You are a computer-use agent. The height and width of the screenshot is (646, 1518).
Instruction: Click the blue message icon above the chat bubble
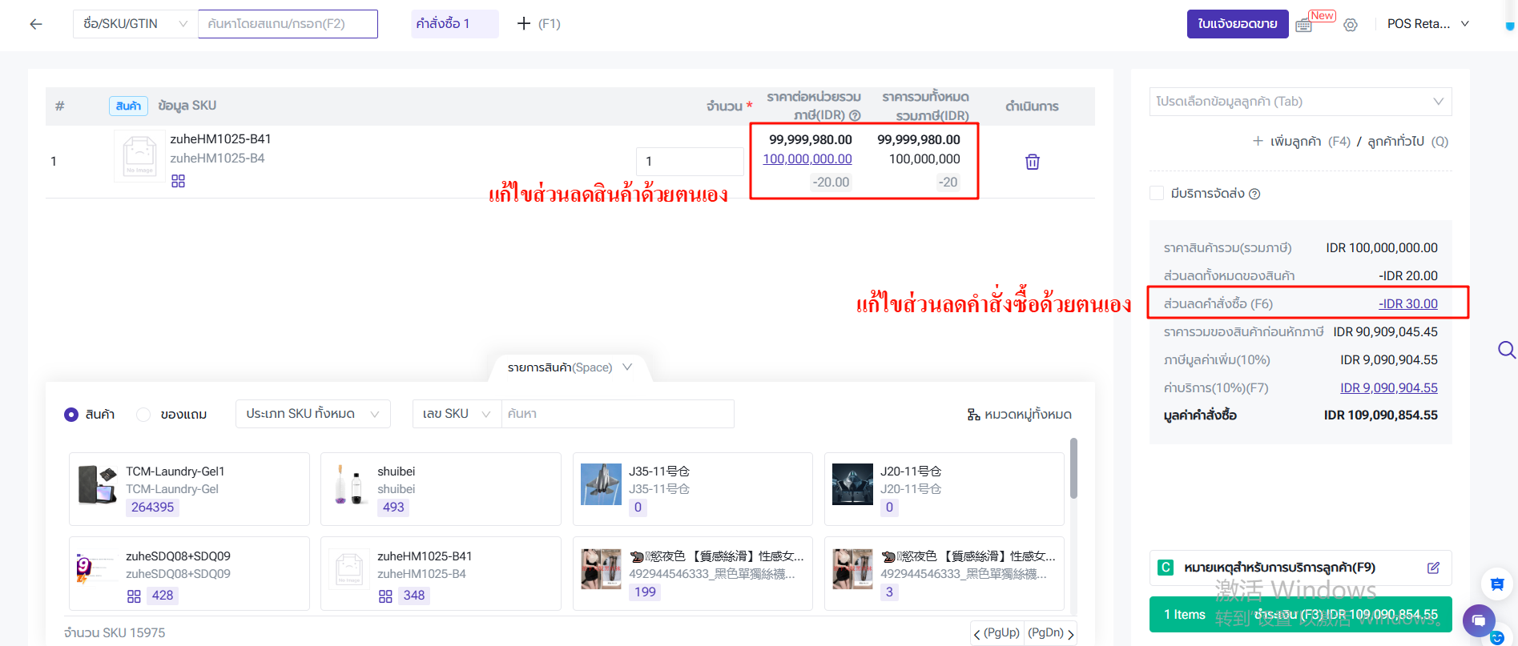(x=1496, y=584)
